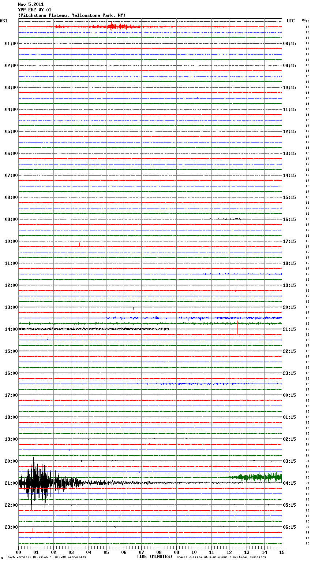
Task: Click the "Pitchstone Plateau, Yellowstone Park, WY" location line
Action: 72,15
